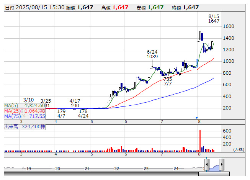Click the 7/7 low label 735
Image resolution: width=250 pixels, height=180 pixels.
pos(168,79)
